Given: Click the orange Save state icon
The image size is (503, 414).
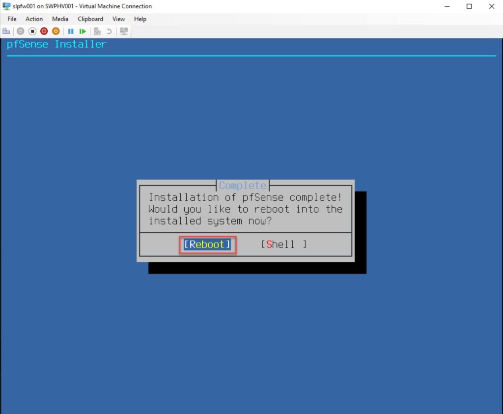Looking at the screenshot, I should click(56, 31).
